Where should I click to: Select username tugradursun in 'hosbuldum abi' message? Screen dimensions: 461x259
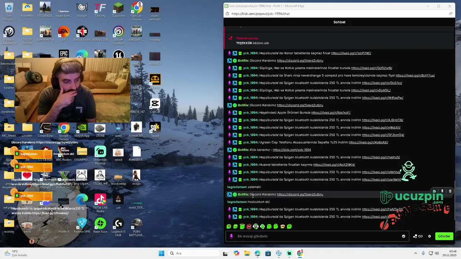click(237, 202)
